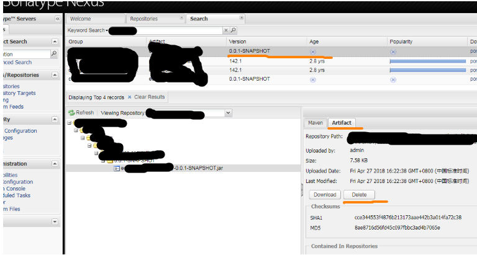Open the Maven tab

click(316, 123)
